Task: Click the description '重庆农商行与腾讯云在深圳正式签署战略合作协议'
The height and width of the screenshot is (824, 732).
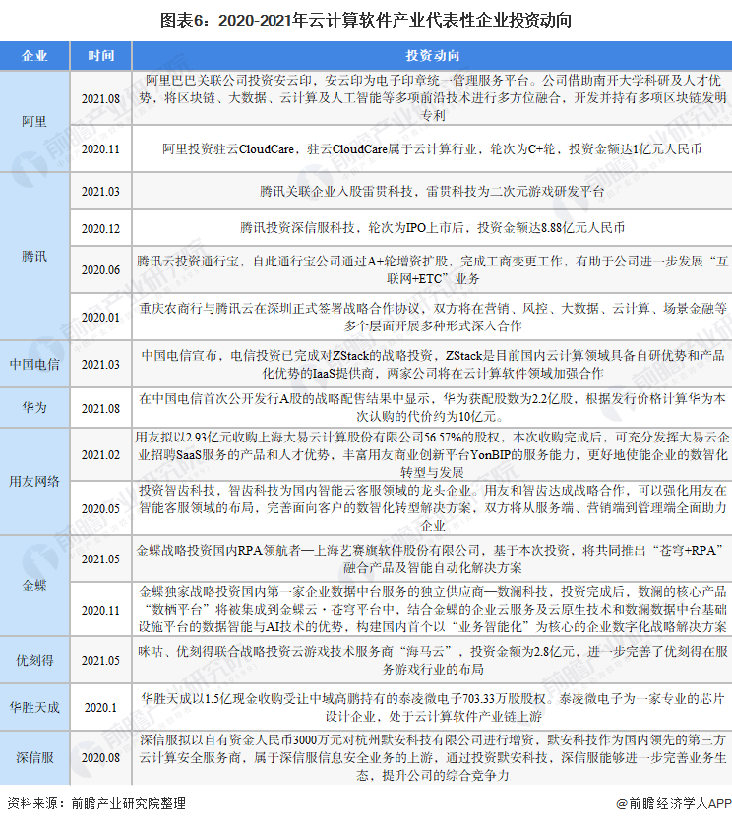Action: pyautogui.click(x=433, y=317)
